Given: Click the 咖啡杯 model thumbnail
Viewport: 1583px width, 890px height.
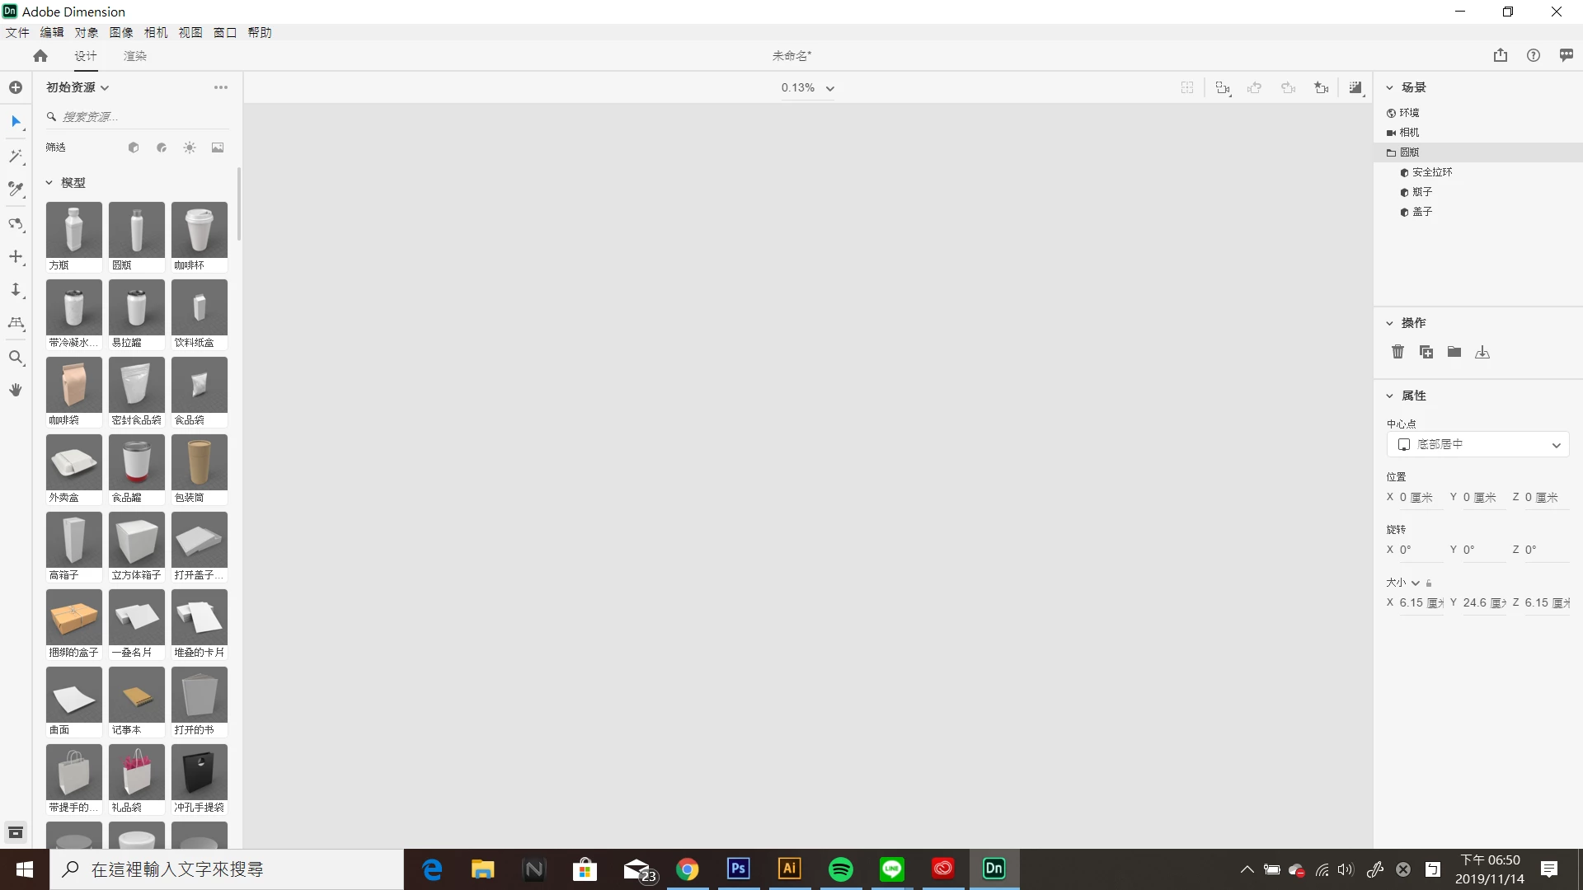Looking at the screenshot, I should 200,230.
